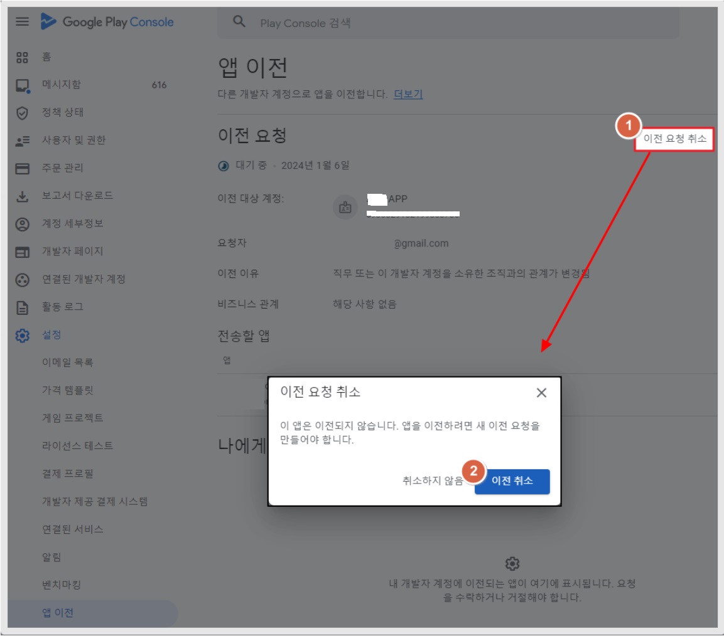Click the 대기 중 status text

251,165
